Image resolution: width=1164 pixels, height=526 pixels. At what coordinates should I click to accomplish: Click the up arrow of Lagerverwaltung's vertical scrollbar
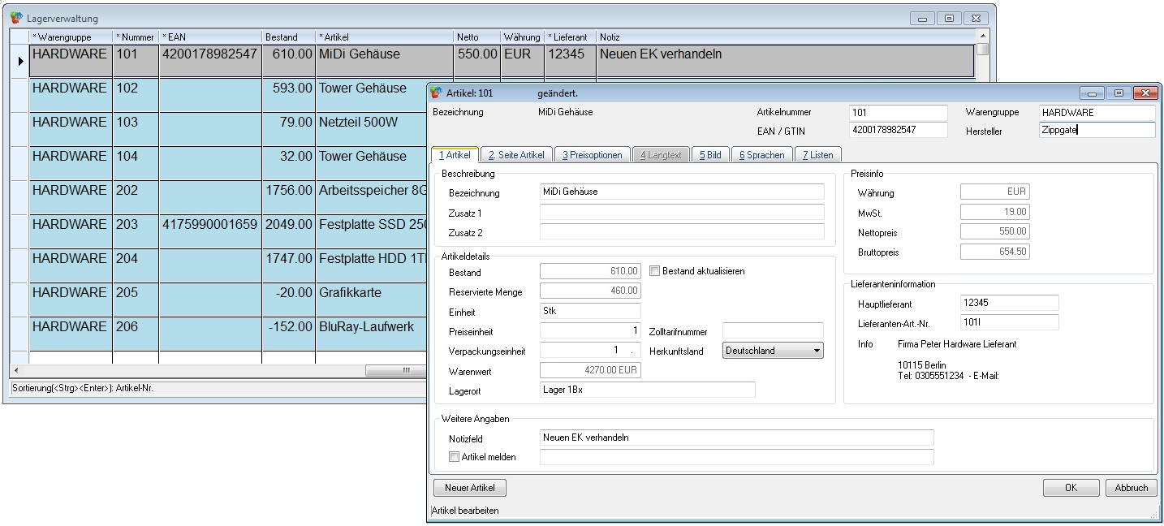pyautogui.click(x=982, y=37)
